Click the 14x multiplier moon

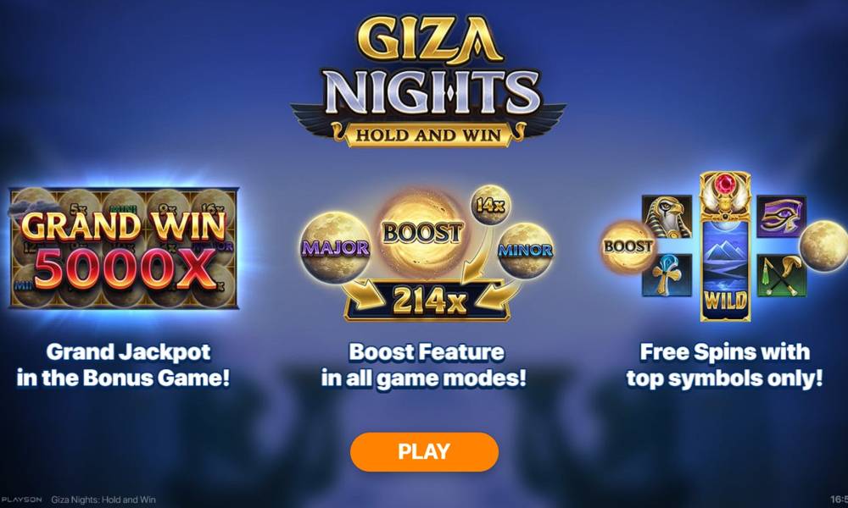pos(490,205)
